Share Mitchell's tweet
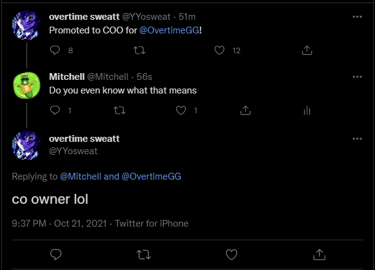 pos(245,111)
